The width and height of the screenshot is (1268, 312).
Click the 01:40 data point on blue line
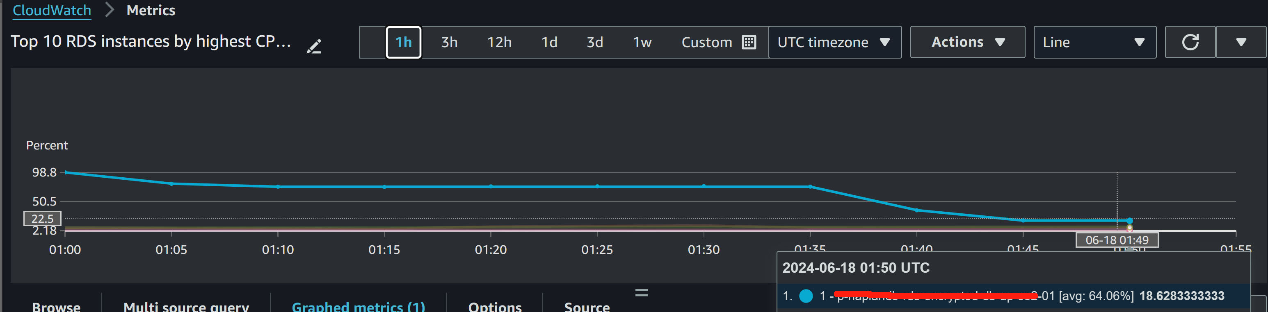(916, 210)
